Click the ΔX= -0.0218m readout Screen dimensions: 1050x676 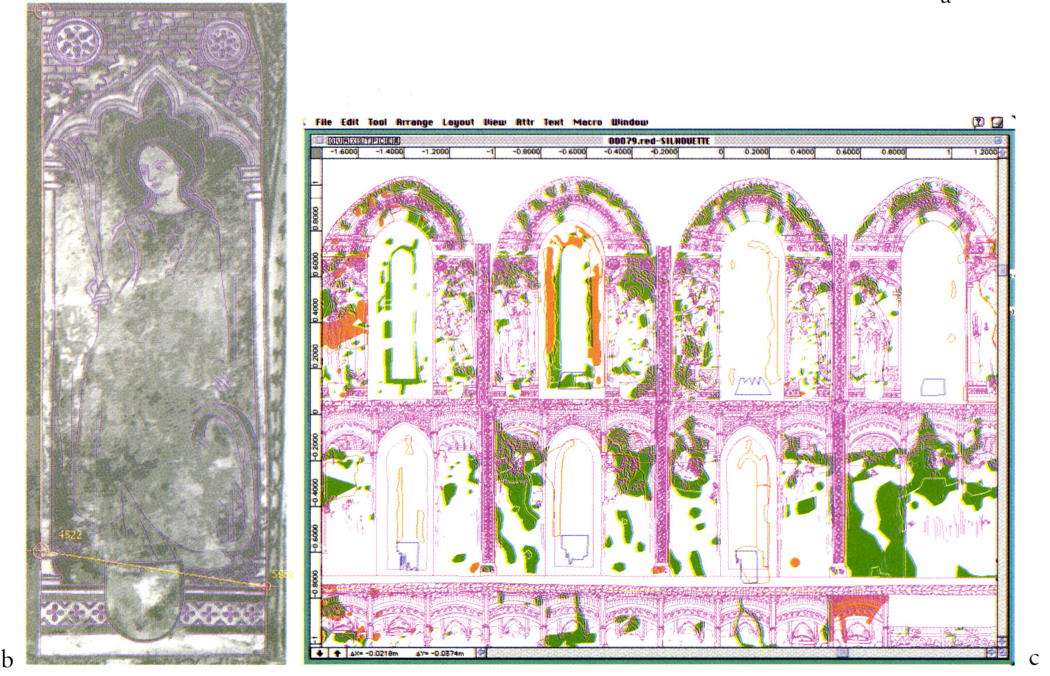[373, 653]
